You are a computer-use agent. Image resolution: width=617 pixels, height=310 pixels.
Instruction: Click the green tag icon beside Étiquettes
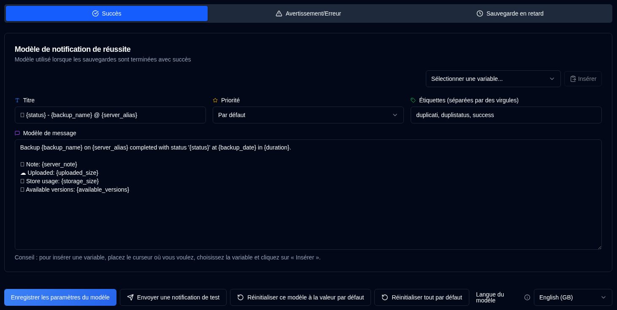pos(413,100)
